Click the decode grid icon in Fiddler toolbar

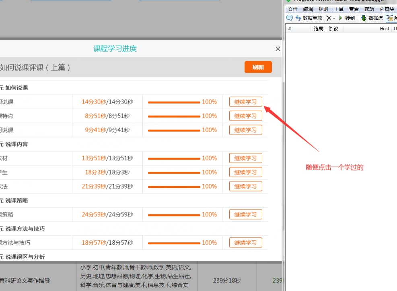390,18
